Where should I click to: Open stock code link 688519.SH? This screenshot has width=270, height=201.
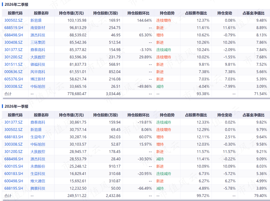click(x=13, y=28)
